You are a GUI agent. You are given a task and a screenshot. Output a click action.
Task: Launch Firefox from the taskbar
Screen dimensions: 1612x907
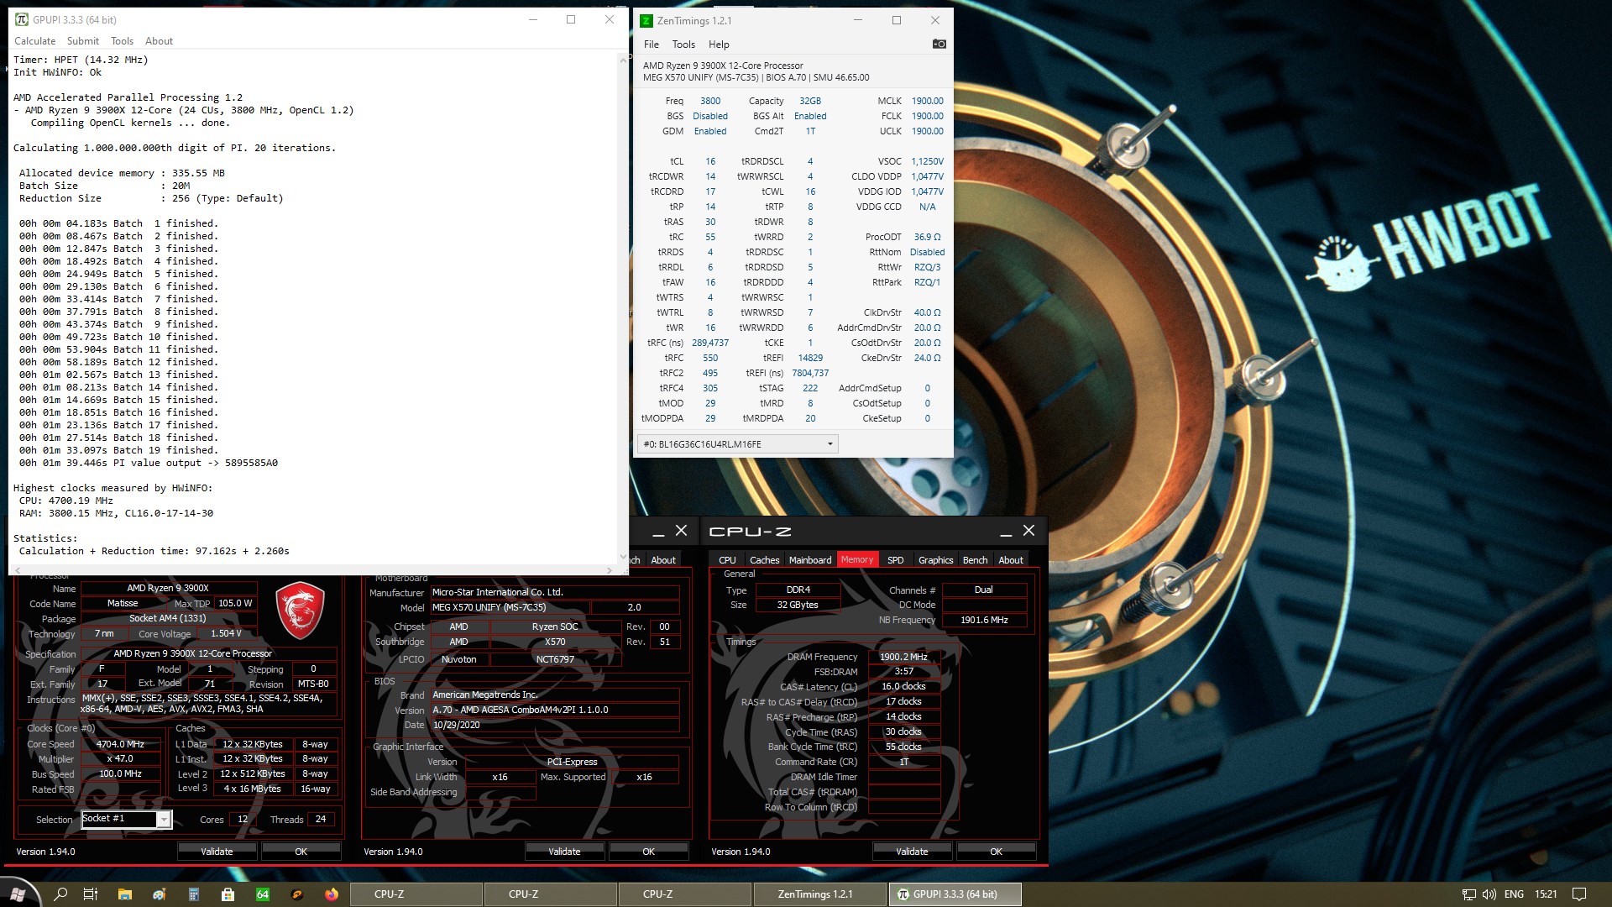coord(332,894)
